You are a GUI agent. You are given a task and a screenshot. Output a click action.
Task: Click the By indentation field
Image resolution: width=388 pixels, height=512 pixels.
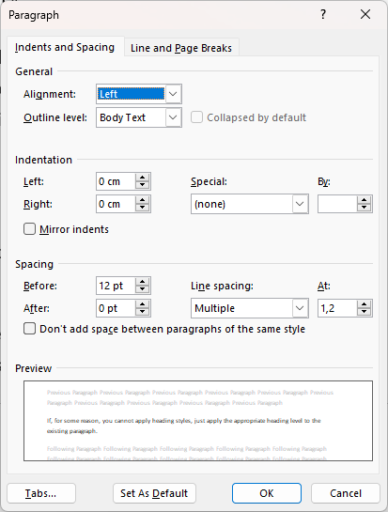tap(337, 204)
